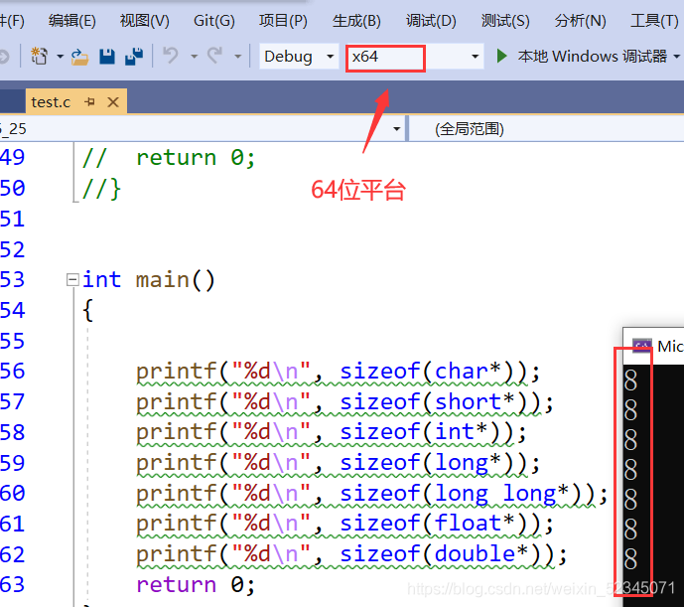Open the project scope dropdown ending in _25
This screenshot has height=607, width=684.
(202, 129)
